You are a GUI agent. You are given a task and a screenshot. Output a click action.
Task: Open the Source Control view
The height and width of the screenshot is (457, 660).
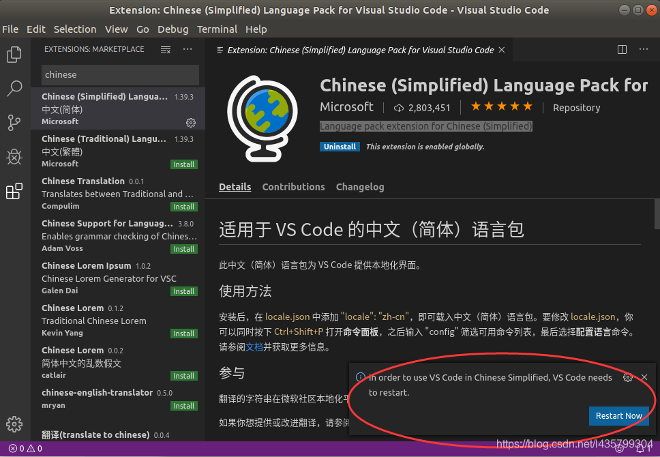(x=14, y=123)
